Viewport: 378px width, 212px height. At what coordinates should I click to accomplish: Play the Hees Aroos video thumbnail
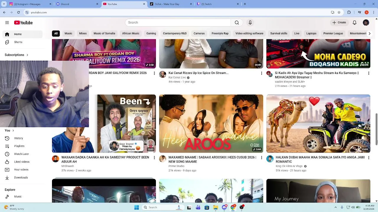pos(211,124)
